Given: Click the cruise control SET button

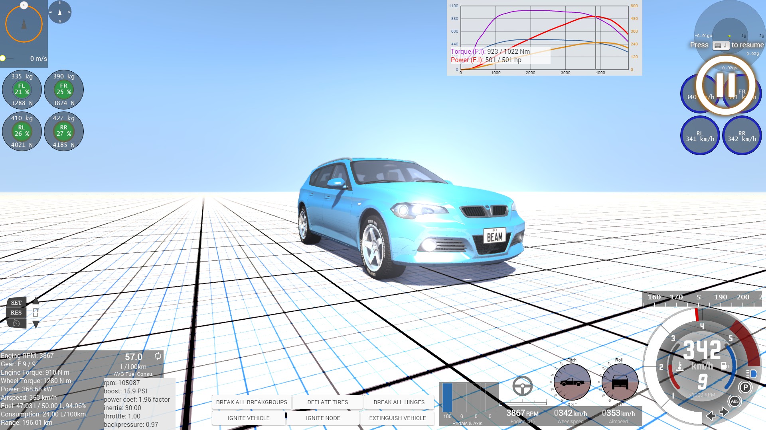Looking at the screenshot, I should (x=16, y=303).
